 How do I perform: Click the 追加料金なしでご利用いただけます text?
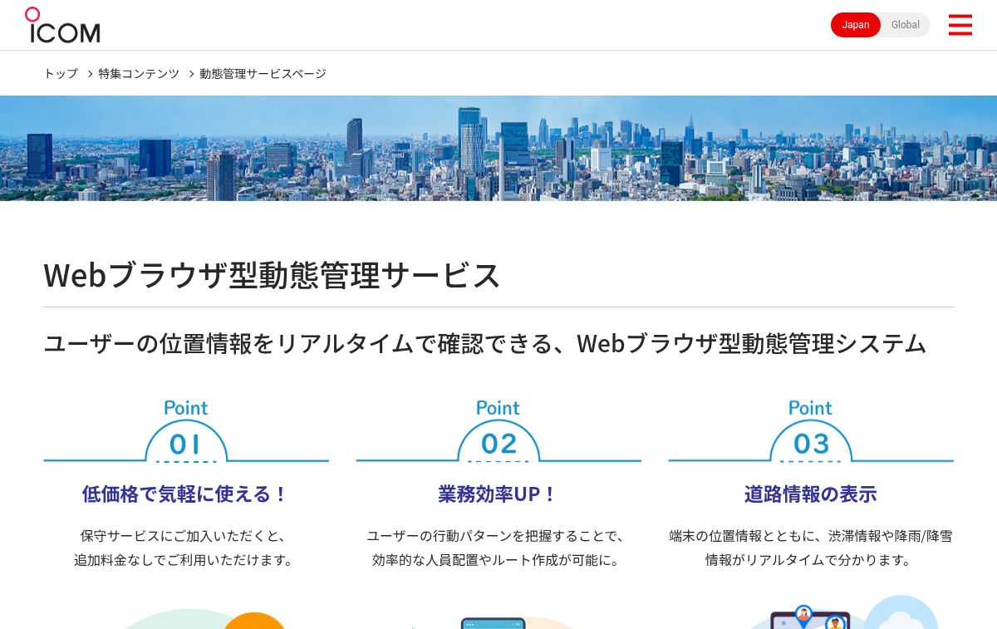[x=184, y=560]
